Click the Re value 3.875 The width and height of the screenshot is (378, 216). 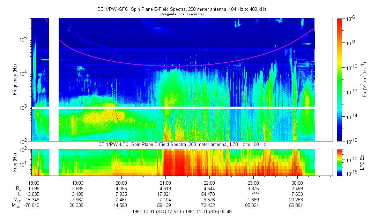[x=253, y=188]
